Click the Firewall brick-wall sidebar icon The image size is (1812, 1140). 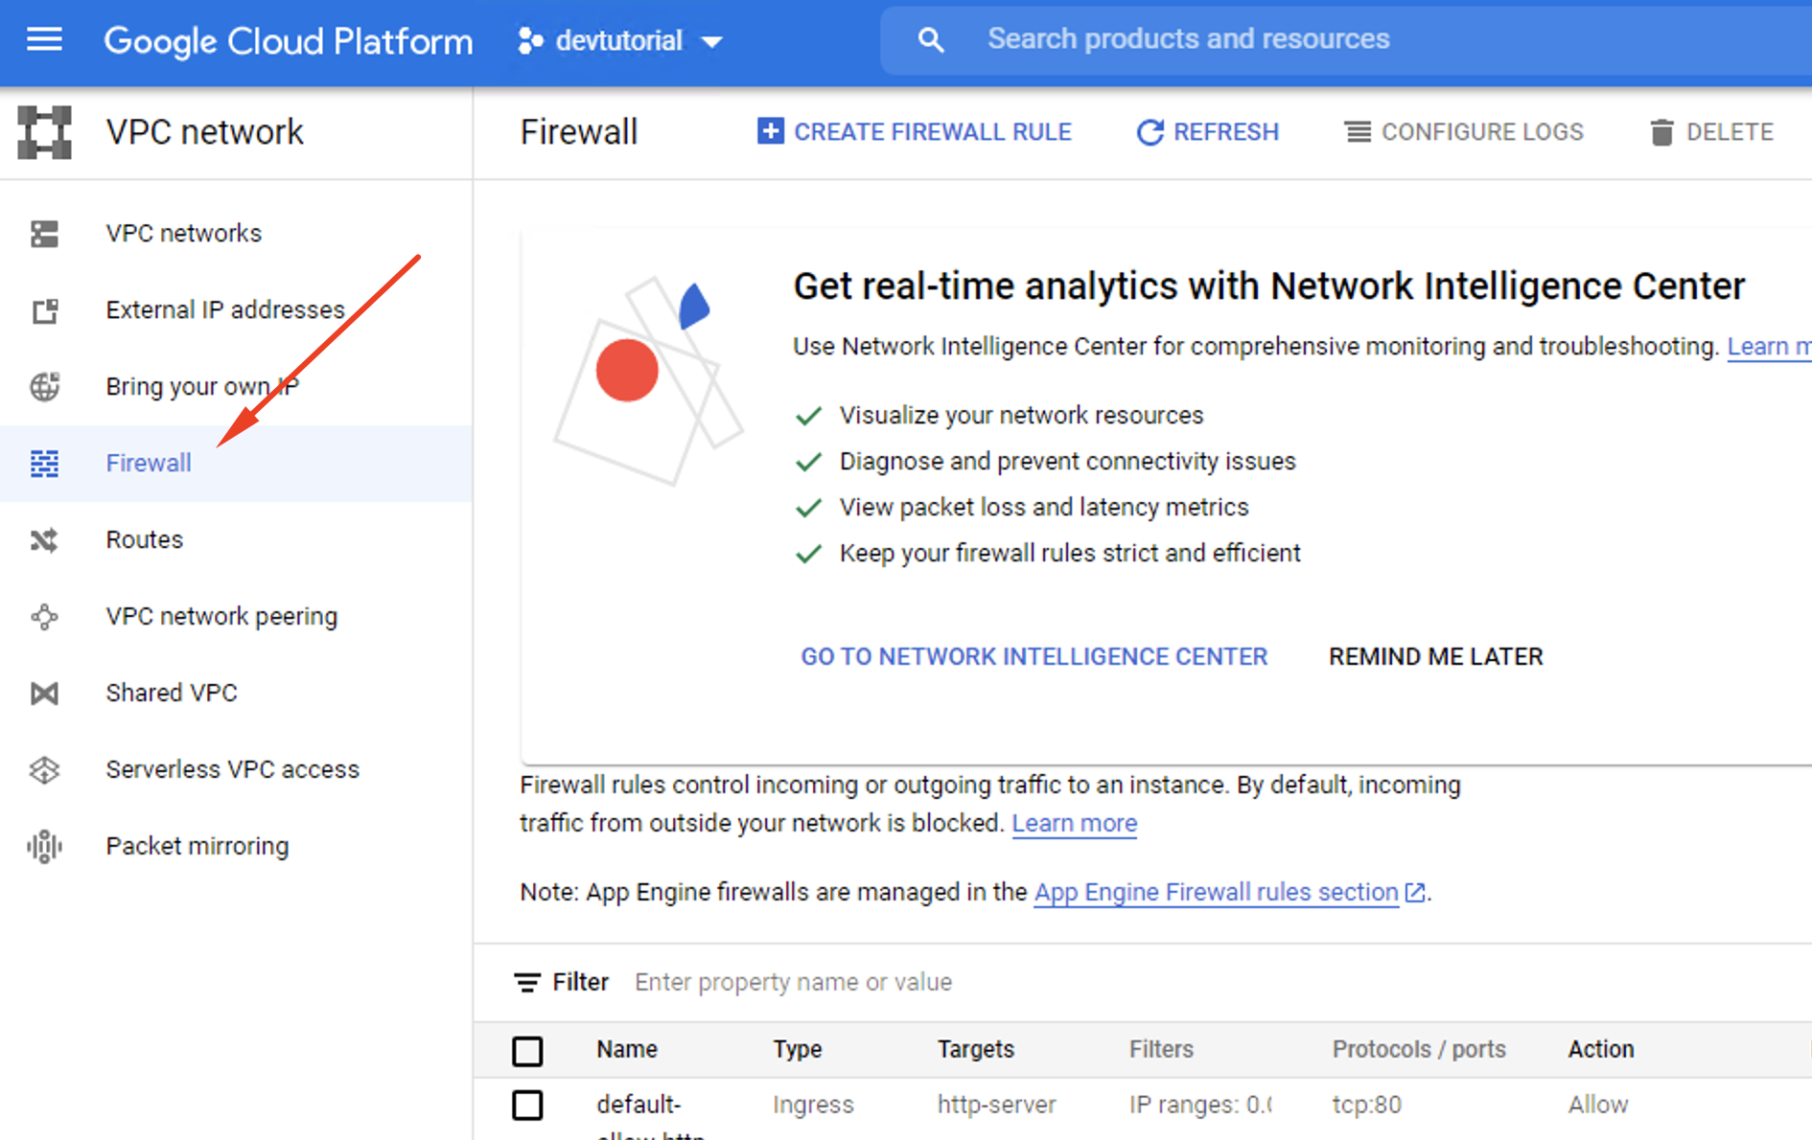click(x=44, y=463)
